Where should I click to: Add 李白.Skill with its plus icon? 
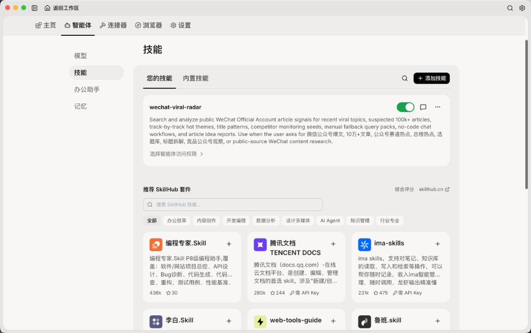[x=229, y=321]
